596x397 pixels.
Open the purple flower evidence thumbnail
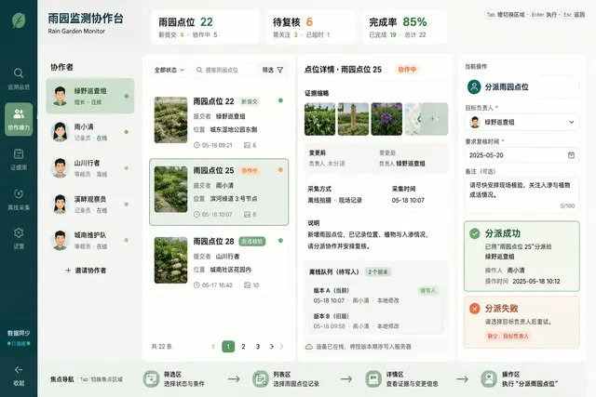(x=386, y=119)
